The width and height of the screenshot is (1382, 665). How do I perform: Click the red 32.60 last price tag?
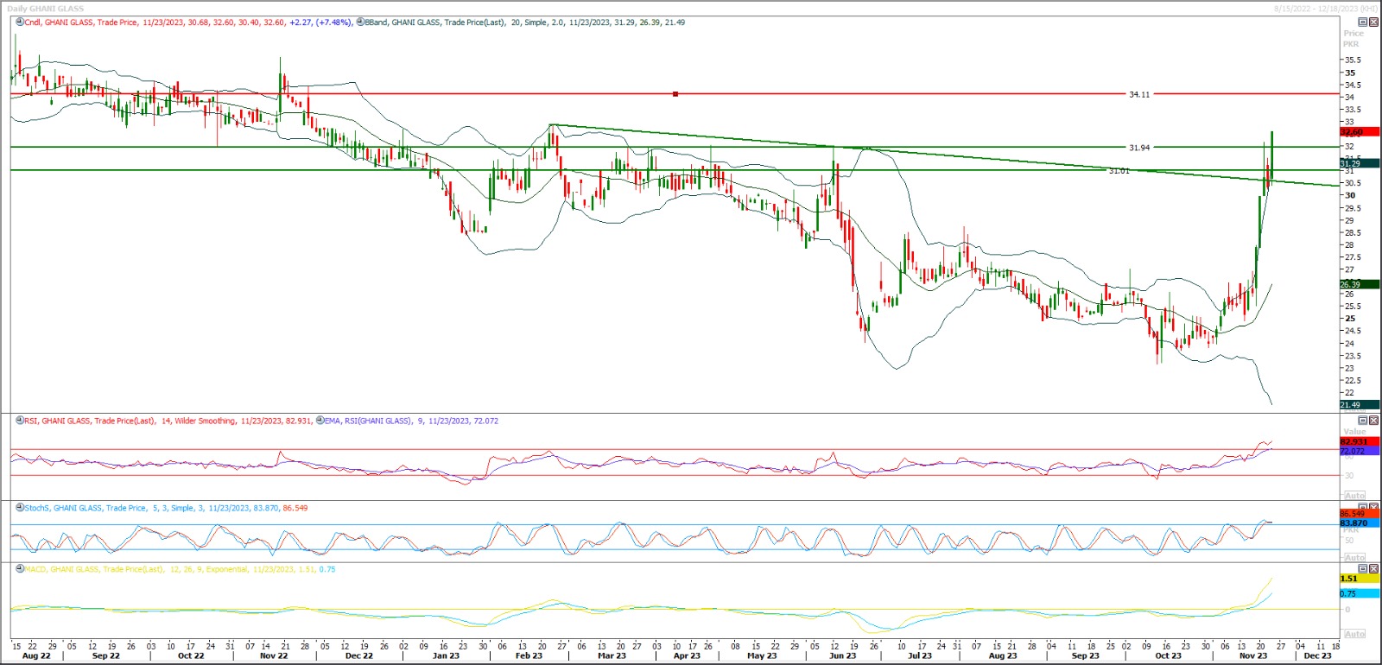[1360, 132]
